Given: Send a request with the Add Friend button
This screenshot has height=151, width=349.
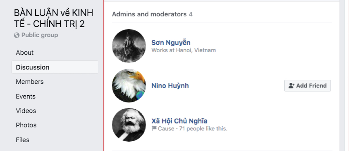Looking at the screenshot, I should pyautogui.click(x=307, y=86).
